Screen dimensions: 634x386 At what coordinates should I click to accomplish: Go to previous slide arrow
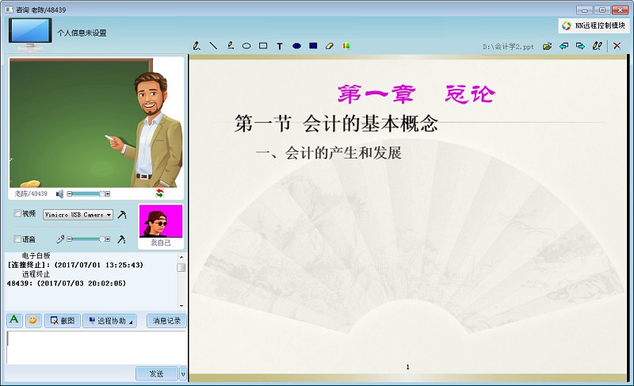[563, 46]
